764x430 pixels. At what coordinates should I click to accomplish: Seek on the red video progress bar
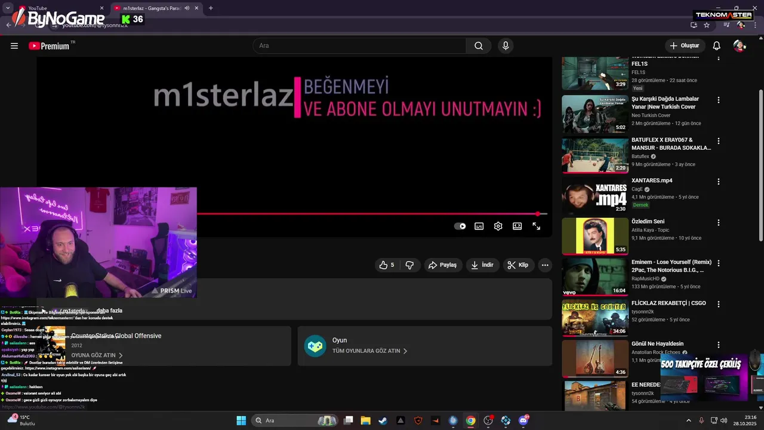[x=371, y=214]
